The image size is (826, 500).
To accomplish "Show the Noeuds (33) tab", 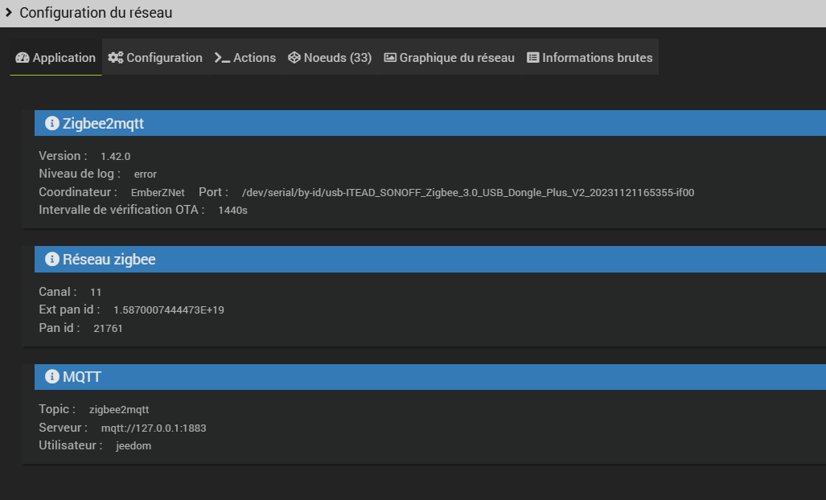I will click(x=330, y=57).
